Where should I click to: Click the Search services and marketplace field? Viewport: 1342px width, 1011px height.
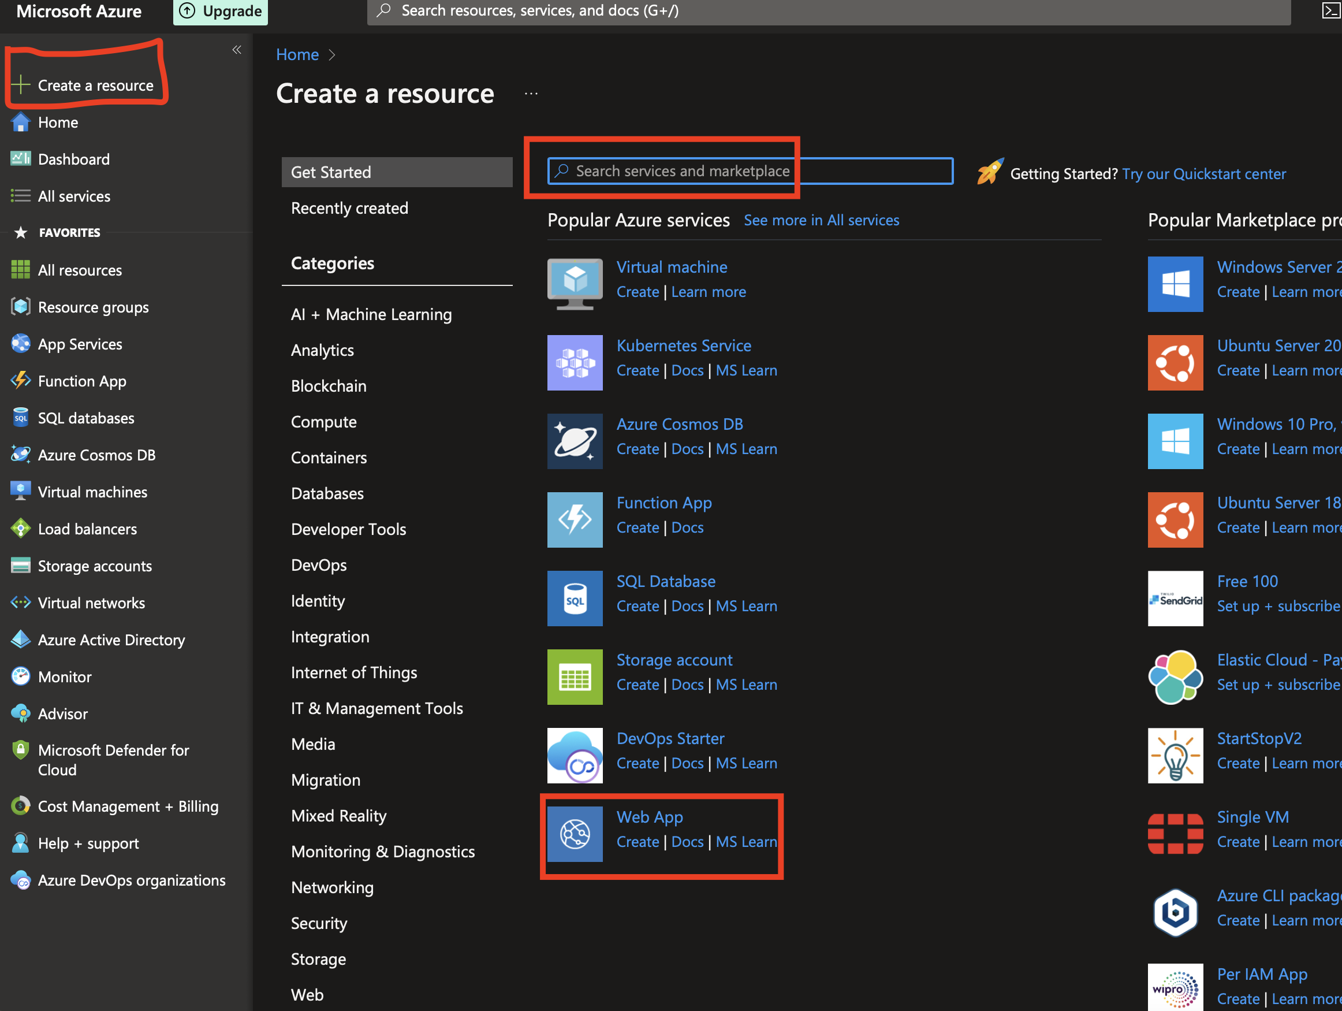[750, 171]
